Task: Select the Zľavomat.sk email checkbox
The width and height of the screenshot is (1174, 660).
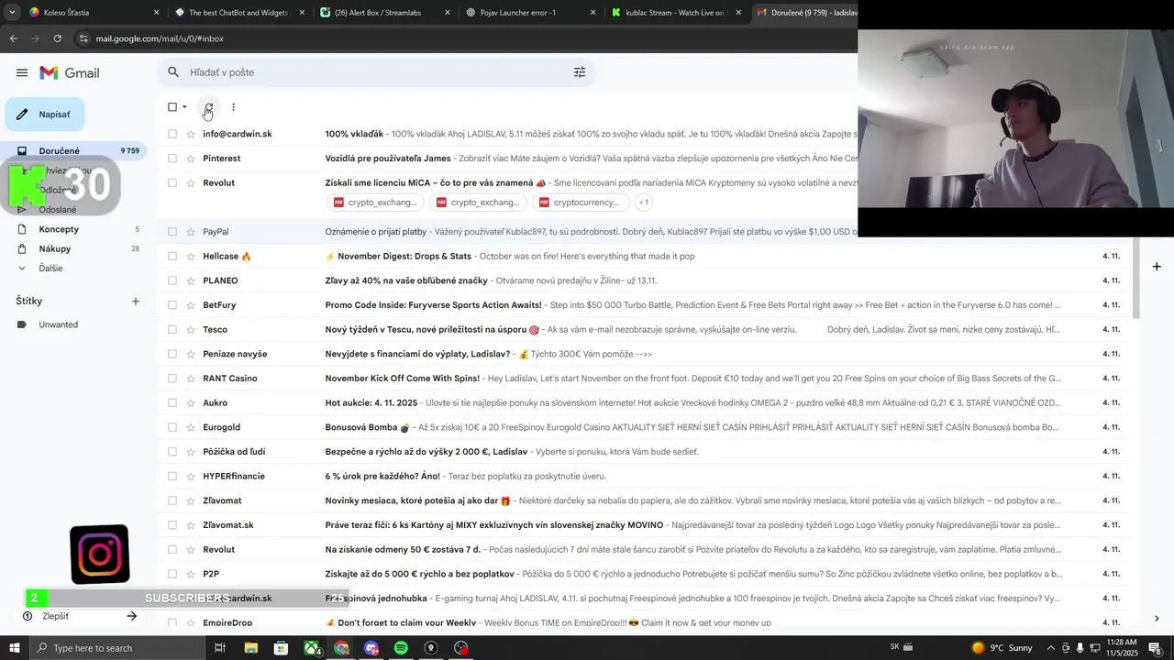Action: pyautogui.click(x=172, y=525)
